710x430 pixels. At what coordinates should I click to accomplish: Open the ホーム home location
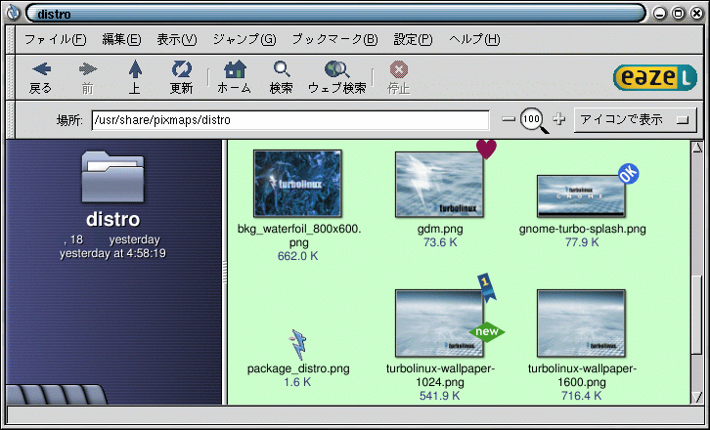pos(234,78)
